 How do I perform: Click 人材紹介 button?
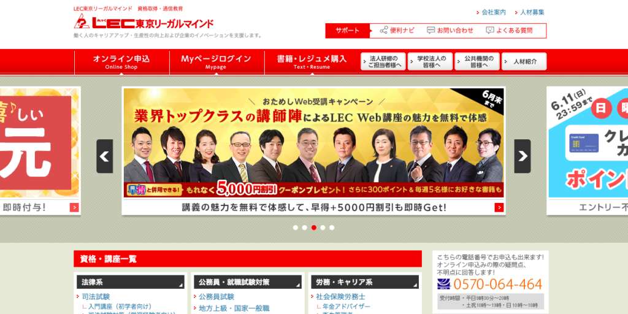(x=524, y=62)
